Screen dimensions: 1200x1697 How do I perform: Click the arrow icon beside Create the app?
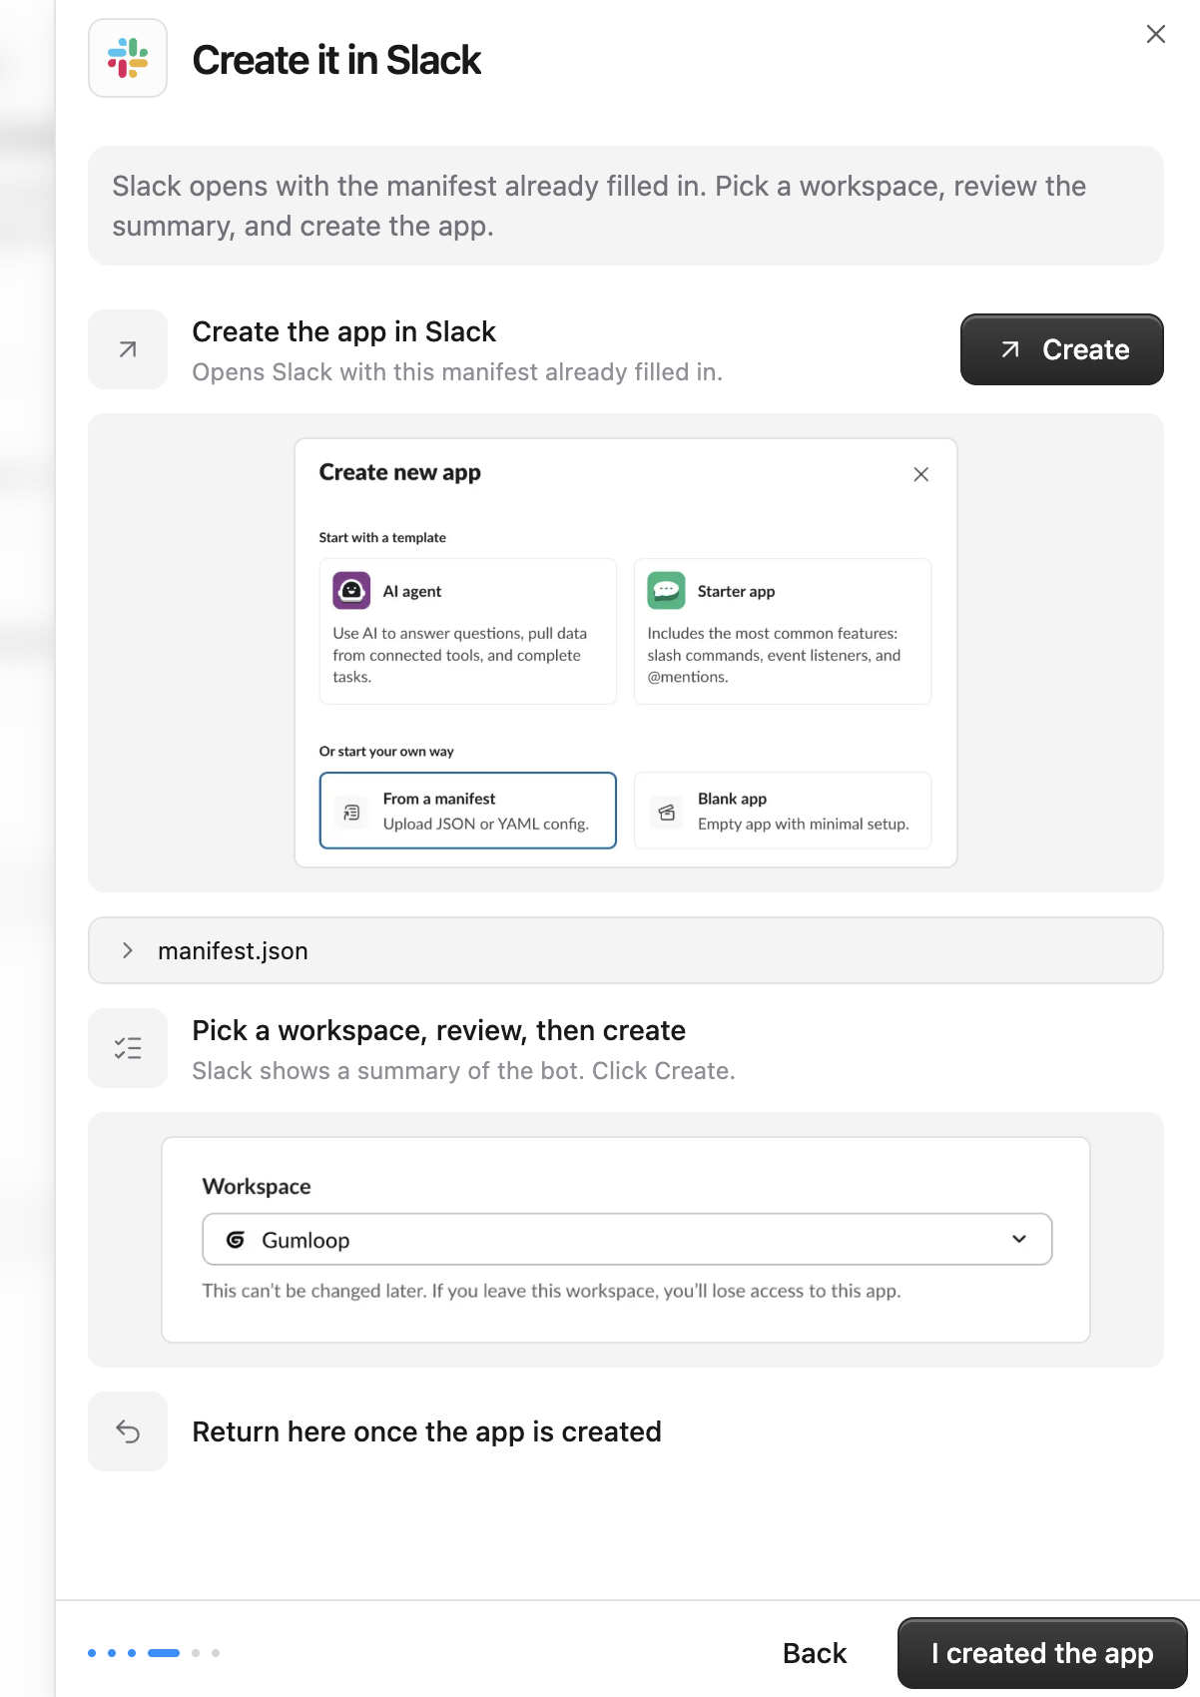128,349
